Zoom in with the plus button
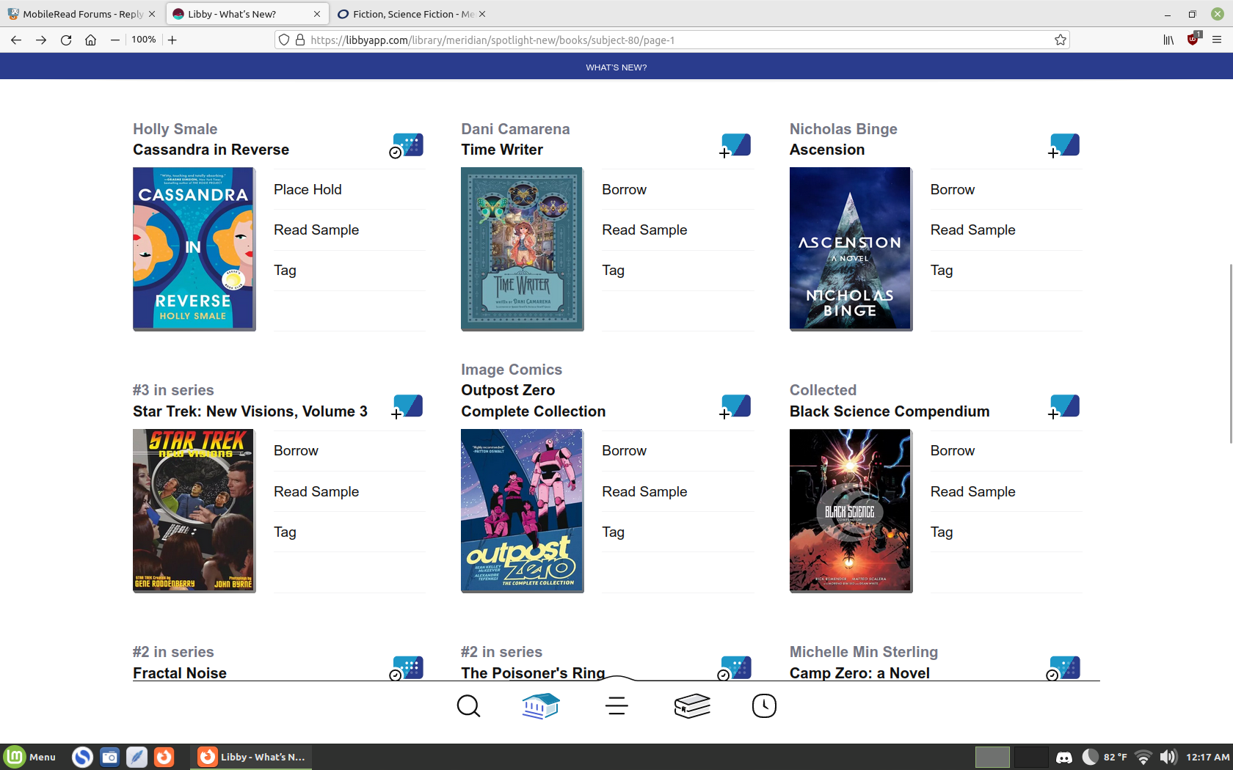The image size is (1233, 770). point(172,40)
